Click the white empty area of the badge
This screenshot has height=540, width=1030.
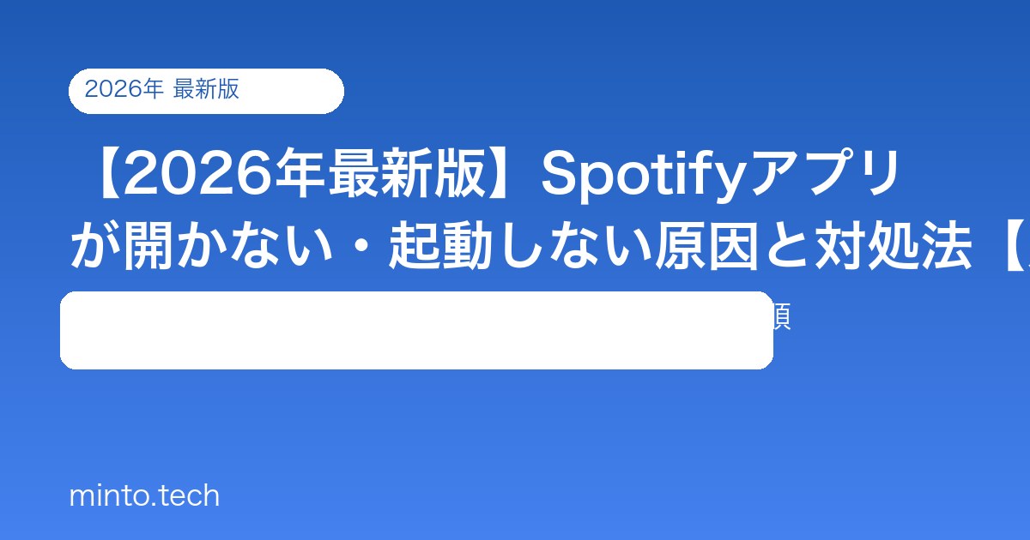coord(290,91)
